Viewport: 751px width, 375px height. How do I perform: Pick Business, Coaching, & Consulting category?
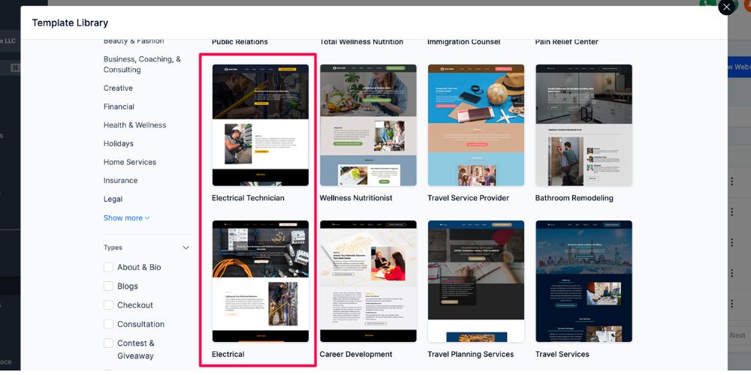coord(142,64)
